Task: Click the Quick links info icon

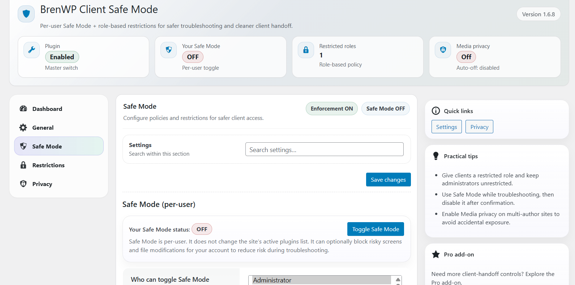Action: (x=436, y=111)
